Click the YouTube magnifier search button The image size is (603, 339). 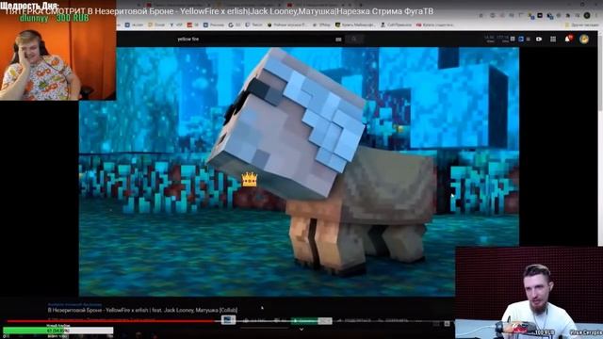tap(354, 39)
